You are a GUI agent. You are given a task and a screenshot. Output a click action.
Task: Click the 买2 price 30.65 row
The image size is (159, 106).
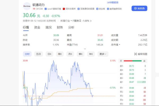coord(133,92)
